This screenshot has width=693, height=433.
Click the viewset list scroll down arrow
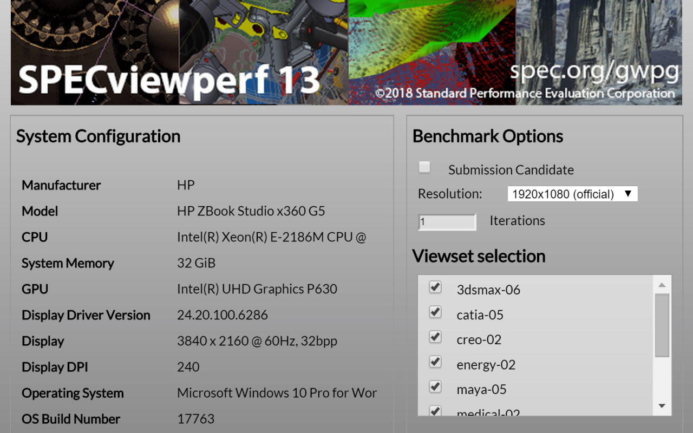[x=662, y=406]
